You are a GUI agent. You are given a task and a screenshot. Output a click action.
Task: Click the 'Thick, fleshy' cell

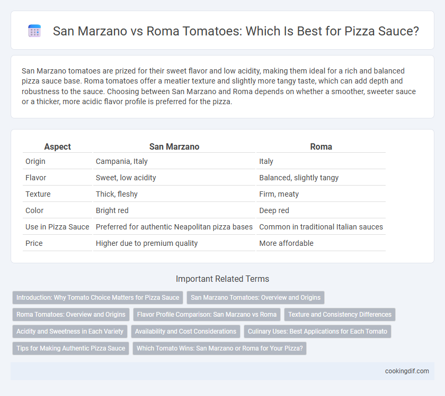click(174, 194)
